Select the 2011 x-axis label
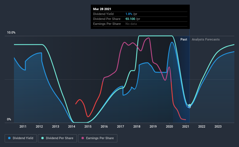 coord(23,126)
